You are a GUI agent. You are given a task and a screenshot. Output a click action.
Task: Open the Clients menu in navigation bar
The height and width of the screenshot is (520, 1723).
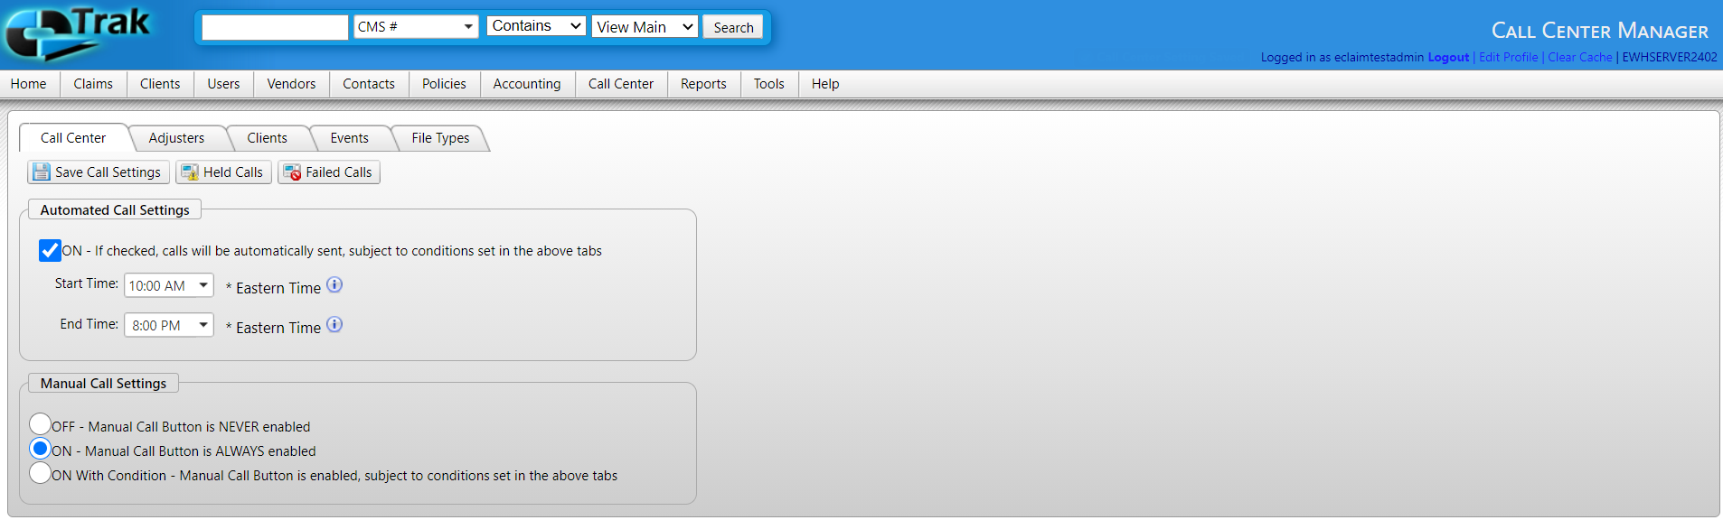pos(160,84)
